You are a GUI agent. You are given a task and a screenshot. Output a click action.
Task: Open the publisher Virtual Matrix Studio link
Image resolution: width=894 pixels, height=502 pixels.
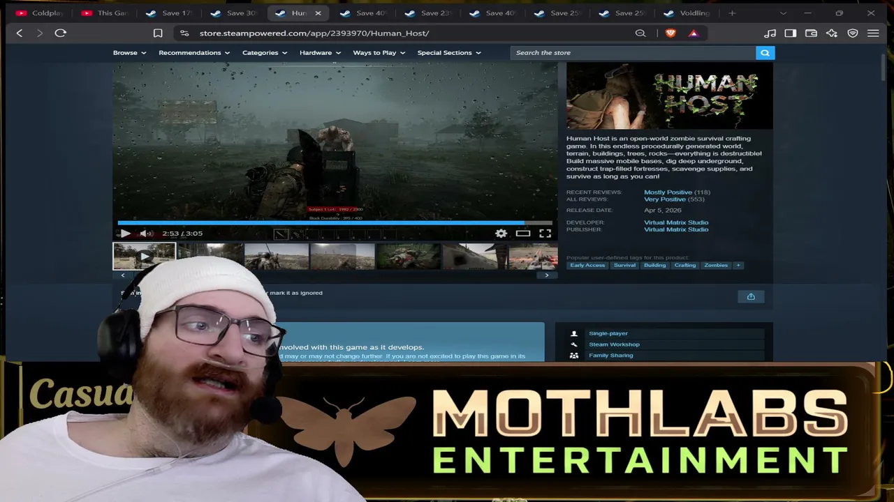(676, 229)
